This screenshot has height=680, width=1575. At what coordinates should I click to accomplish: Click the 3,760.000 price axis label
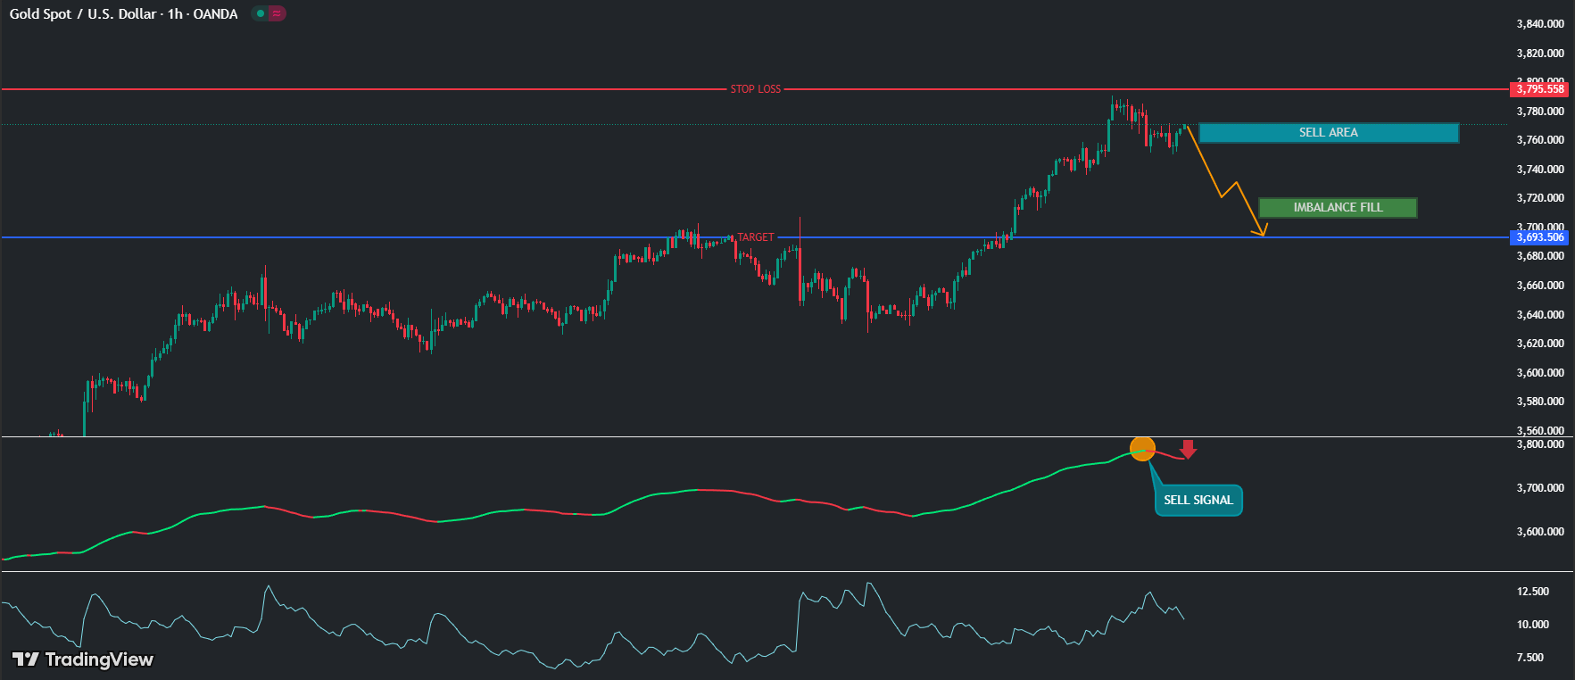[x=1540, y=140]
